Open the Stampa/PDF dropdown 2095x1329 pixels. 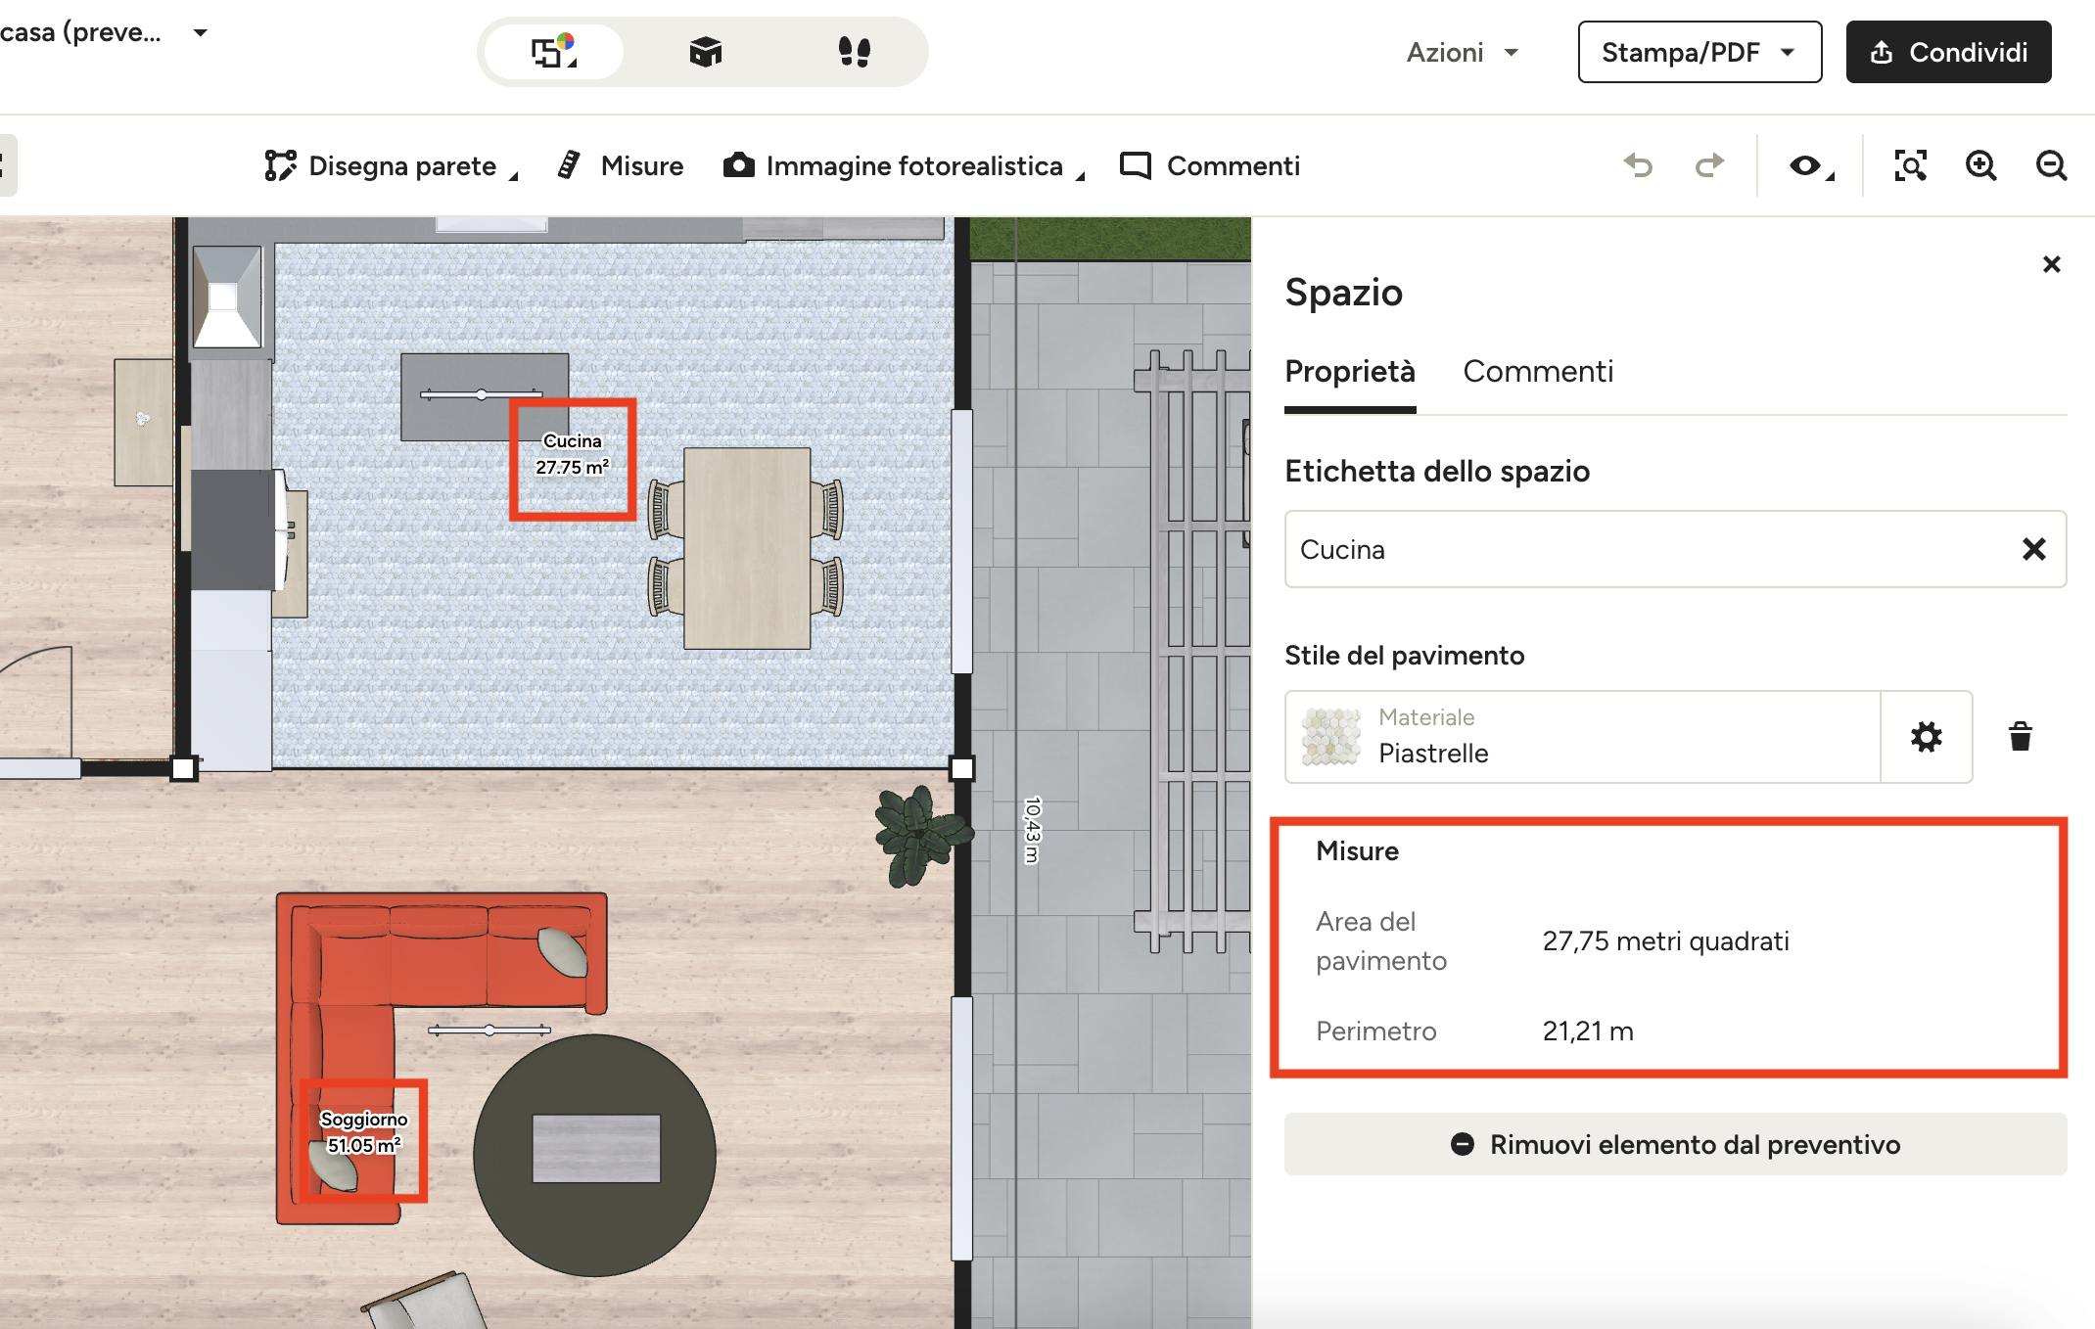[x=1699, y=52]
